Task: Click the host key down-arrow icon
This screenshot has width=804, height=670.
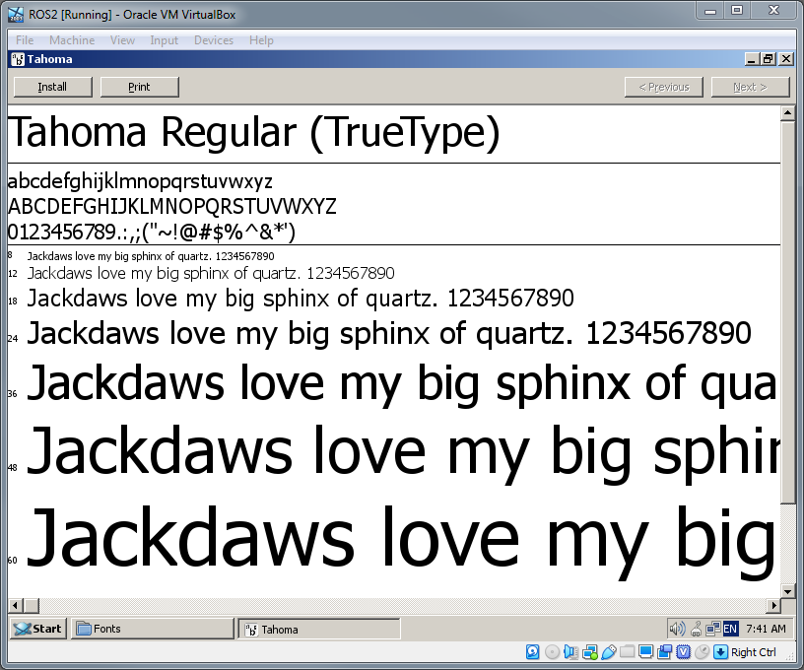Action: pyautogui.click(x=720, y=652)
